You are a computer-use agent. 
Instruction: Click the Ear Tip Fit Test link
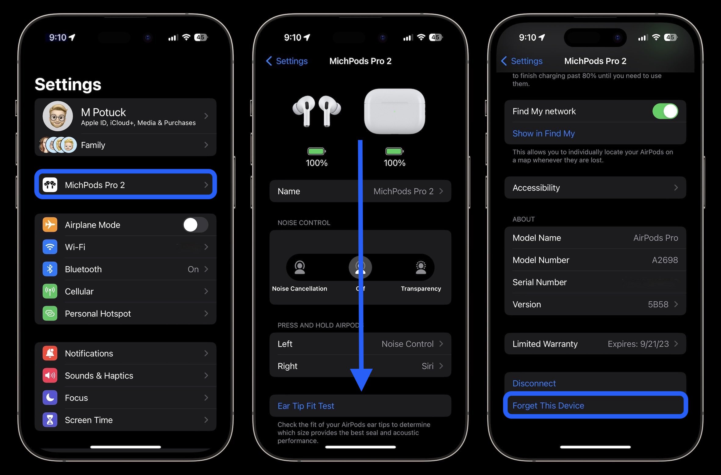coord(305,406)
